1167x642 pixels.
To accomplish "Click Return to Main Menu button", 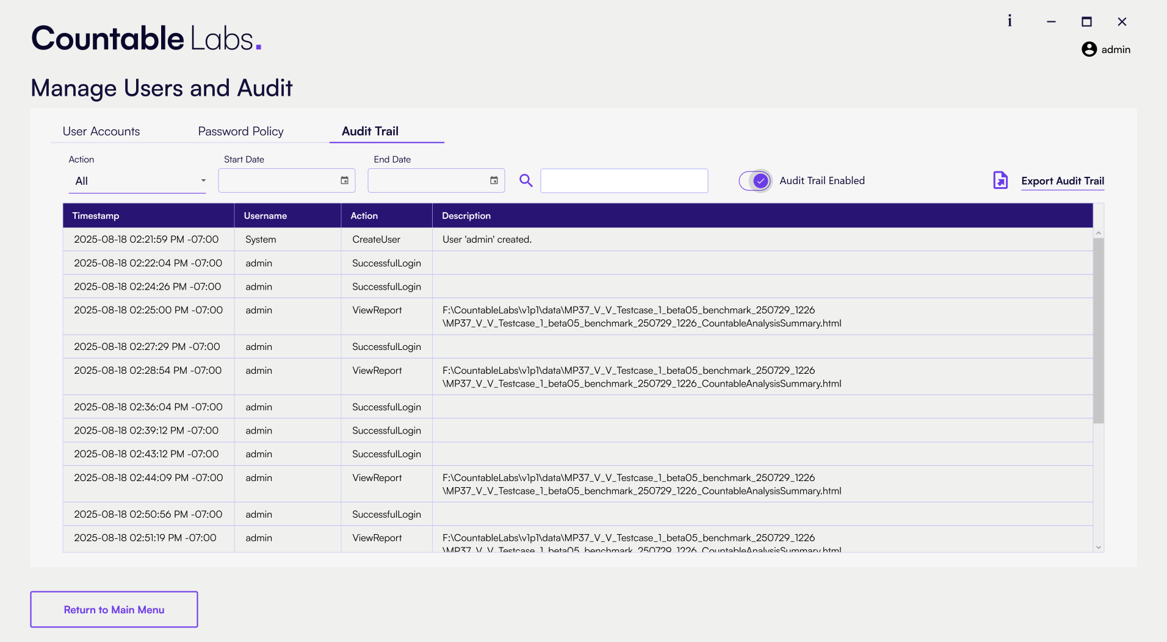I will pyautogui.click(x=114, y=609).
